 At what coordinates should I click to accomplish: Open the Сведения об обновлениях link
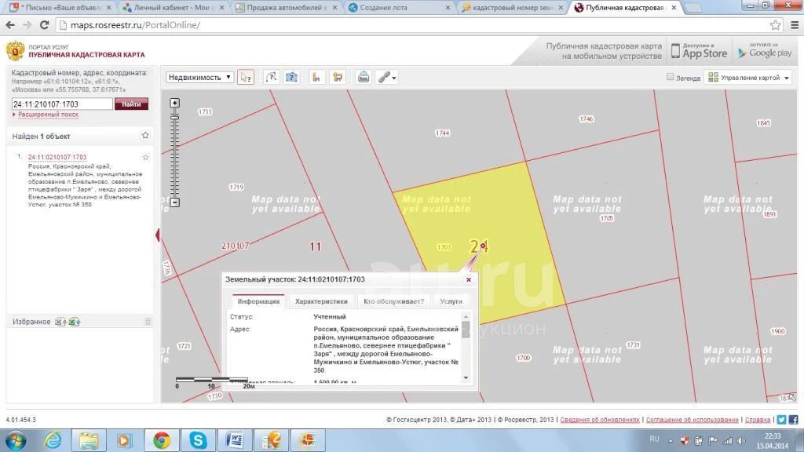600,420
